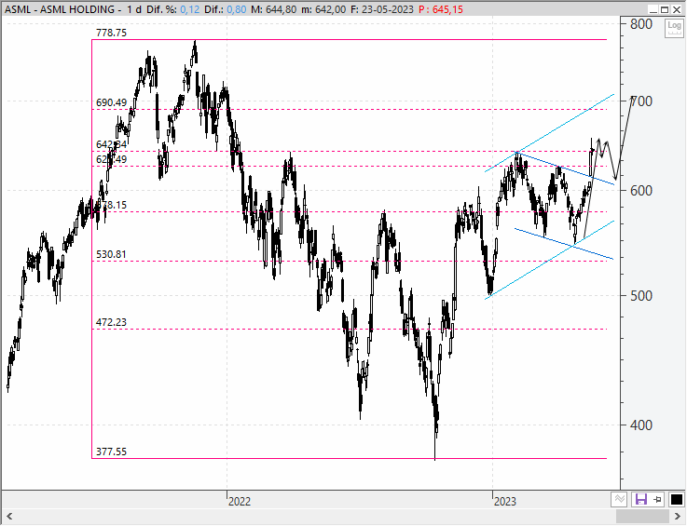Click the 700 price axis label
The width and height of the screenshot is (687, 526).
coord(641,101)
